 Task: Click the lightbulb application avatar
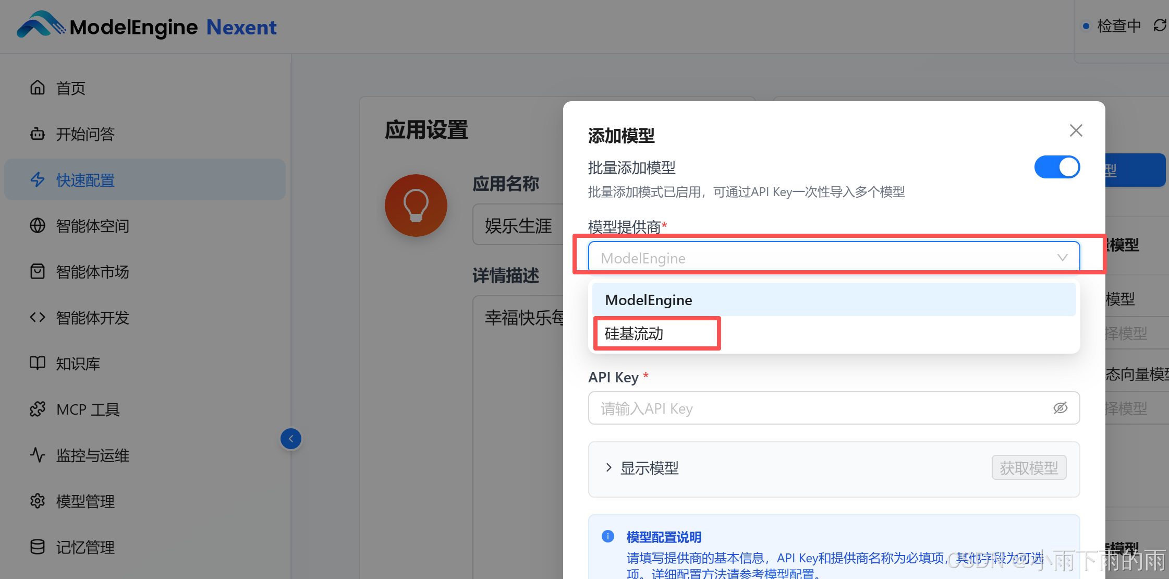tap(416, 206)
